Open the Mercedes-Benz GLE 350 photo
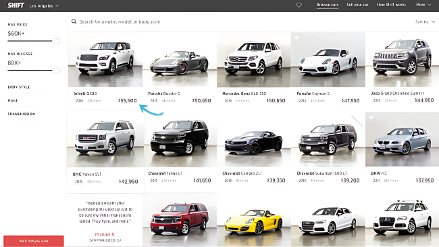 click(x=254, y=59)
